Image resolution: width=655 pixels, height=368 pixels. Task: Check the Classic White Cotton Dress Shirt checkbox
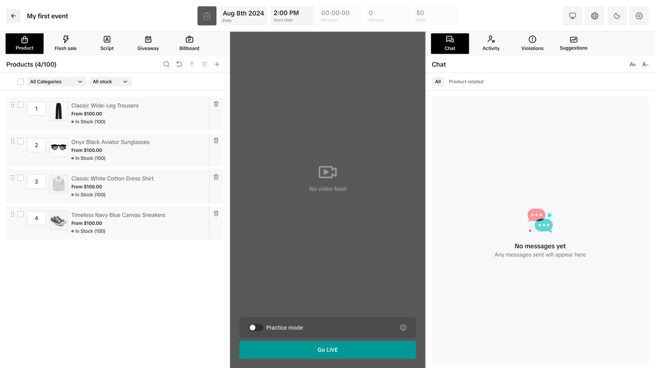pos(20,178)
